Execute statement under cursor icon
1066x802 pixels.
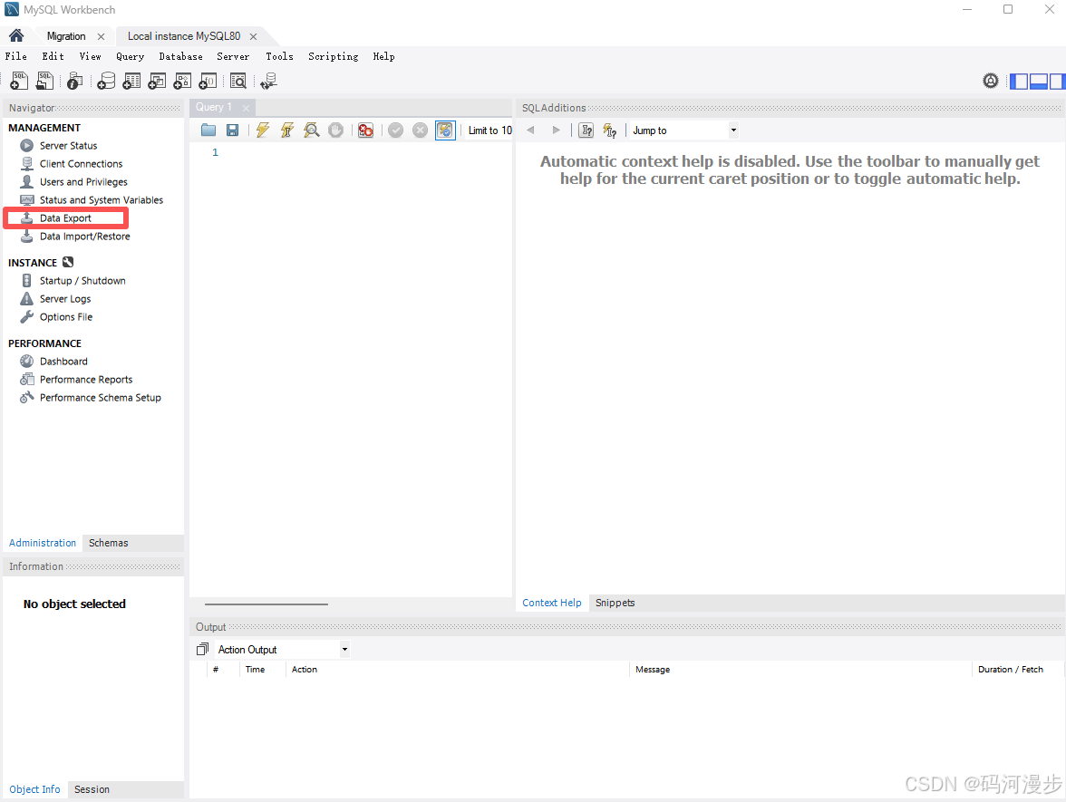click(x=286, y=130)
